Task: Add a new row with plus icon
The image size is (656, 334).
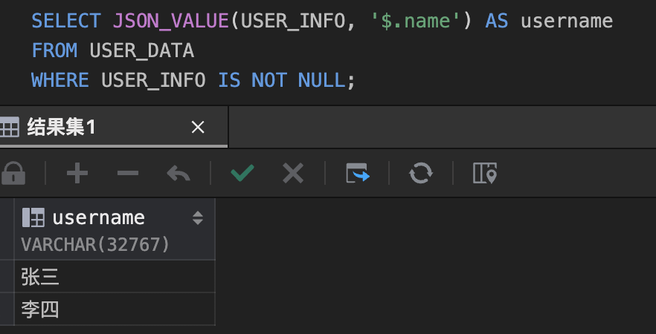Action: 77,174
